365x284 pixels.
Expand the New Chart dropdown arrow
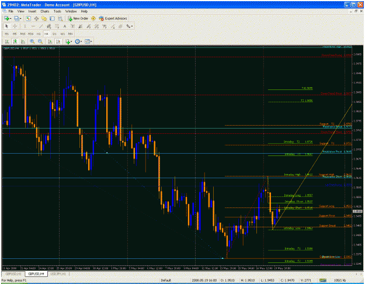click(x=11, y=18)
